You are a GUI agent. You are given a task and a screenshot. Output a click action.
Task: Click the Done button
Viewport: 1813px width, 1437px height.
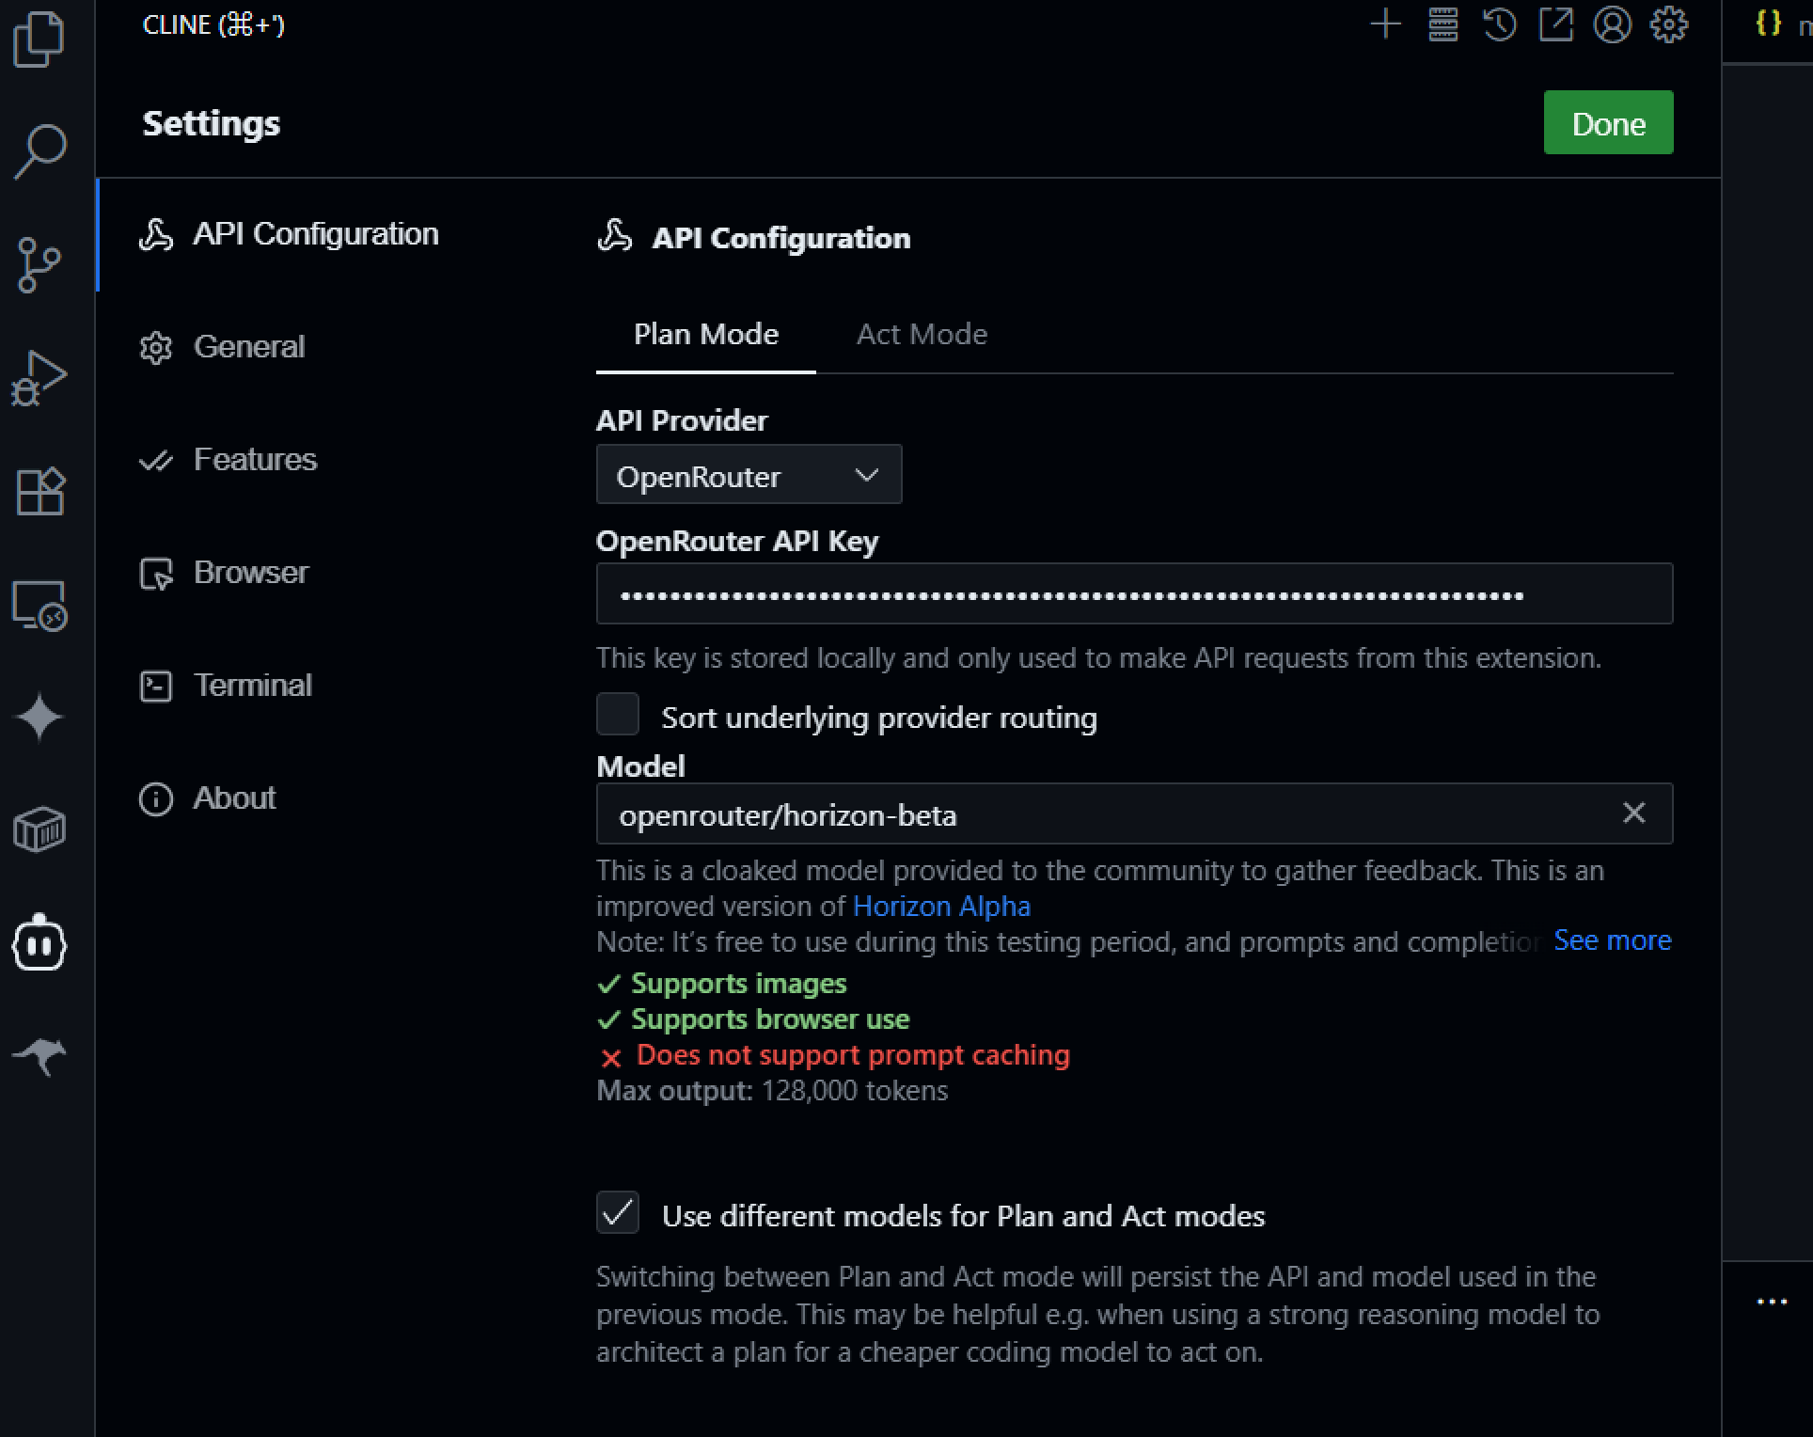pyautogui.click(x=1608, y=122)
